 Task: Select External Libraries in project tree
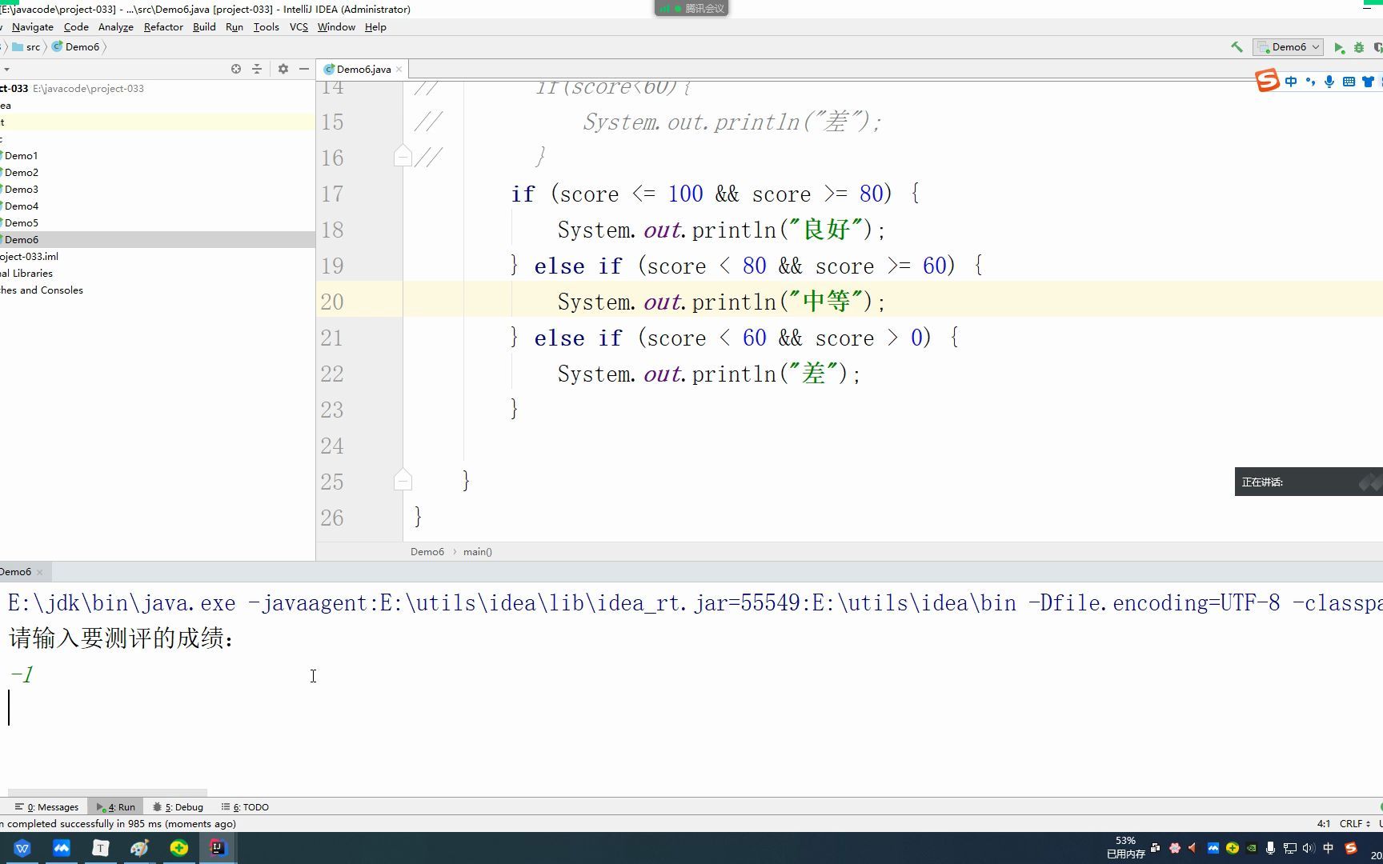click(x=26, y=274)
